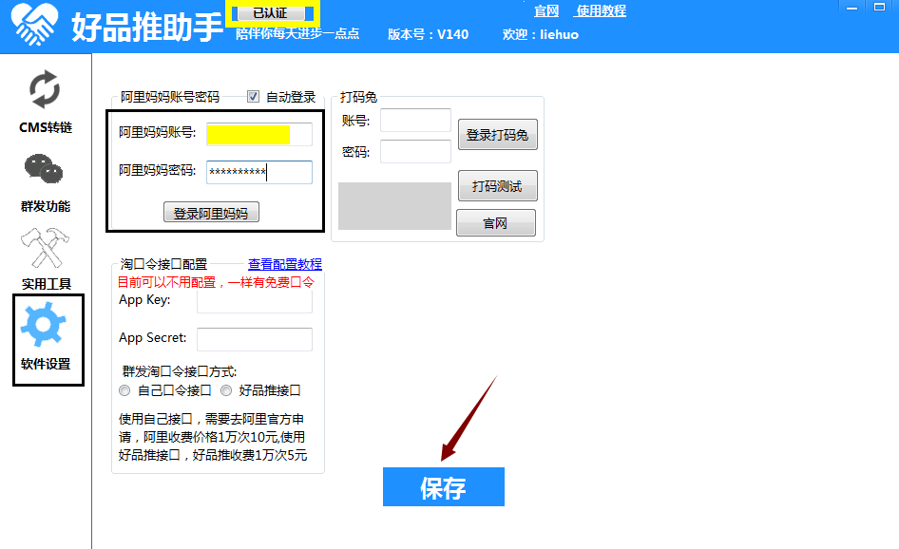Focus the App Secret input field
The image size is (899, 549).
[255, 339]
